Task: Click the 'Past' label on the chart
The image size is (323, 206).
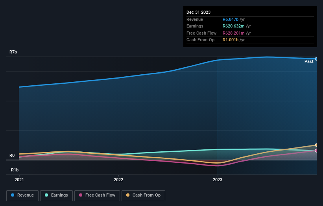Action: click(309, 61)
